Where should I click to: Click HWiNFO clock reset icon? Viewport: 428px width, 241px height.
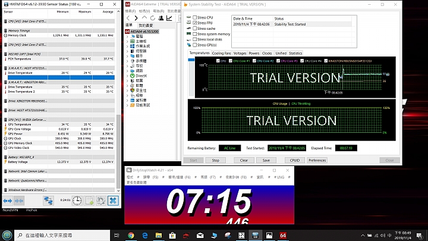tap(77, 201)
